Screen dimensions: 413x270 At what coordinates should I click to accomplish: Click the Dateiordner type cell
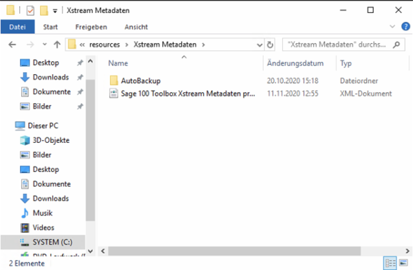[x=359, y=80]
